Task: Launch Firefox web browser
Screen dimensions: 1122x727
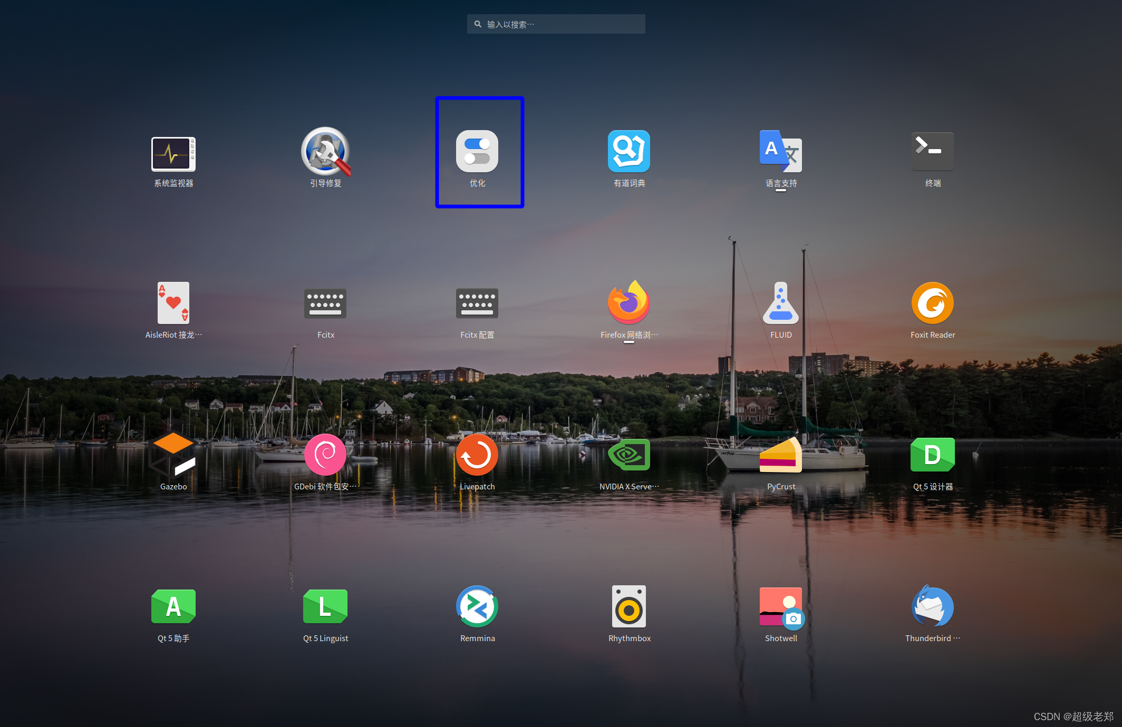Action: click(629, 303)
